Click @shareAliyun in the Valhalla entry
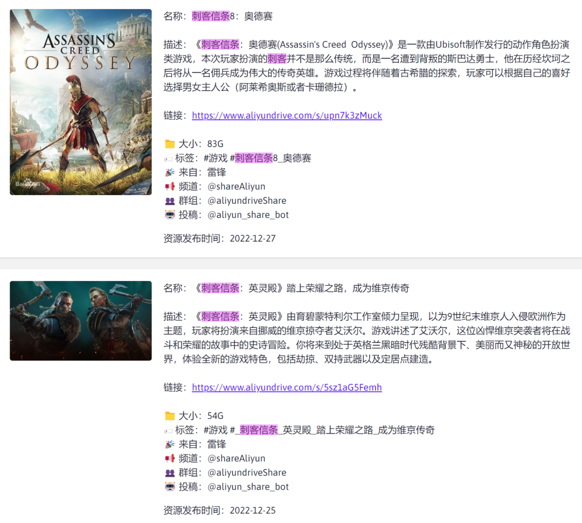582x523 pixels. [236, 458]
